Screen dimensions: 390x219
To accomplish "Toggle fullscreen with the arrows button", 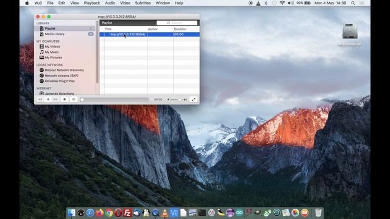I will click(x=194, y=99).
